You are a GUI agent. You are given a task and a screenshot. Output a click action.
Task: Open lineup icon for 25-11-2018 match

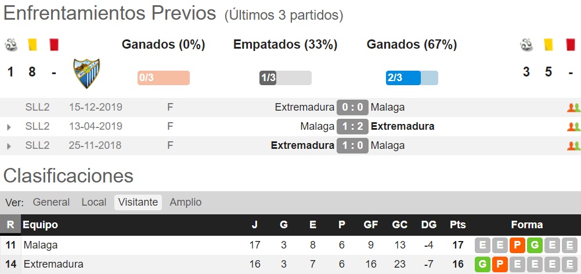(573, 146)
